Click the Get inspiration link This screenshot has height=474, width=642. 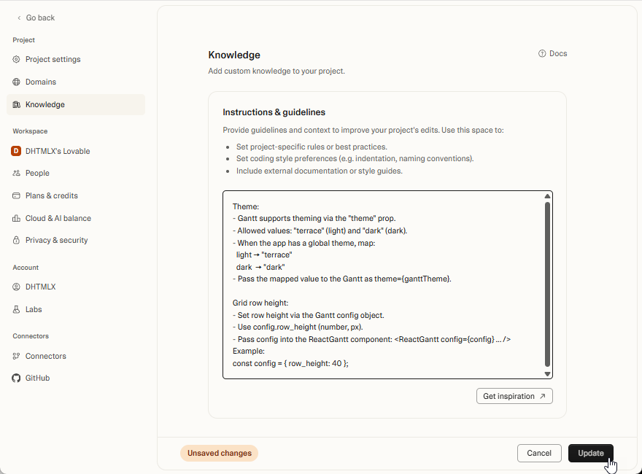pyautogui.click(x=514, y=396)
